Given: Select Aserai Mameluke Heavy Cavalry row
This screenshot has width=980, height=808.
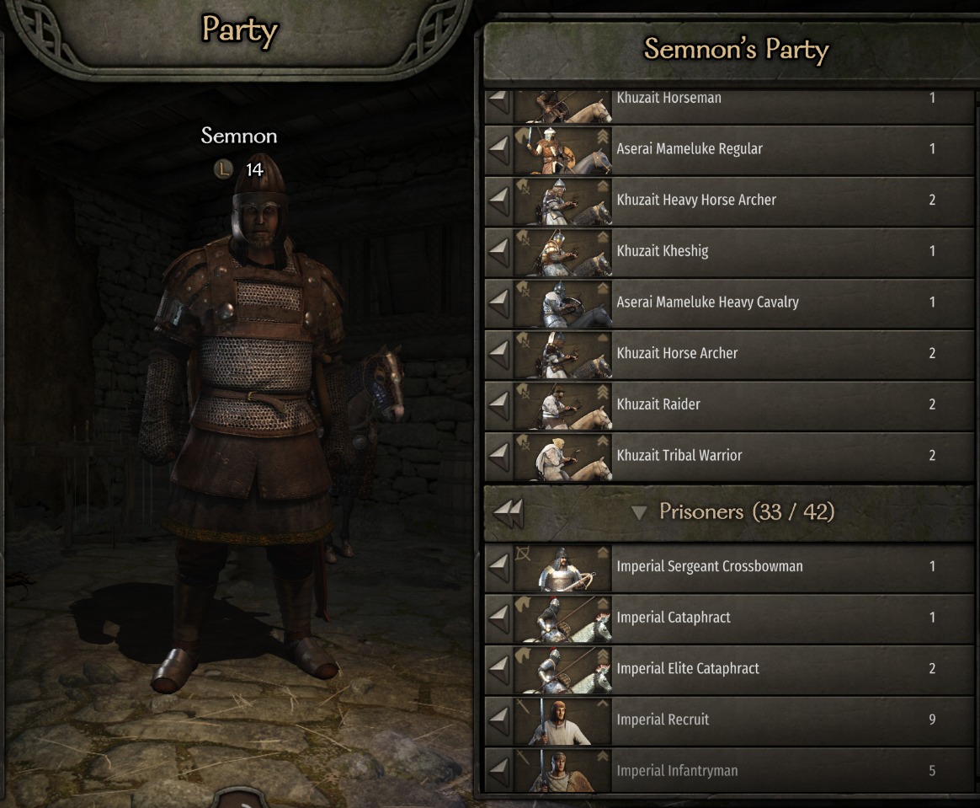Looking at the screenshot, I should 729,303.
